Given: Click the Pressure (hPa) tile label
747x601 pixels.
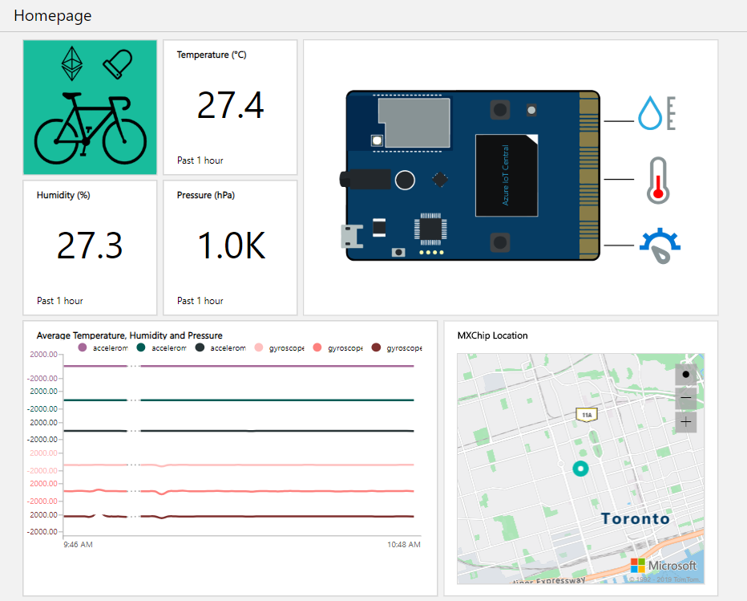Looking at the screenshot, I should point(206,195).
